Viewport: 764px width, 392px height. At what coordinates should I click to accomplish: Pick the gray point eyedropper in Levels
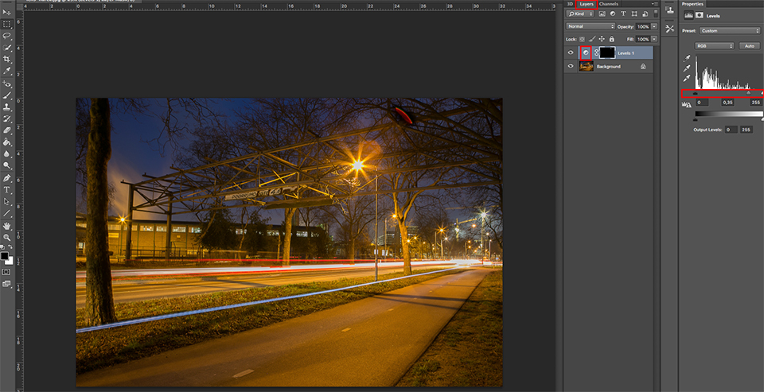click(687, 68)
